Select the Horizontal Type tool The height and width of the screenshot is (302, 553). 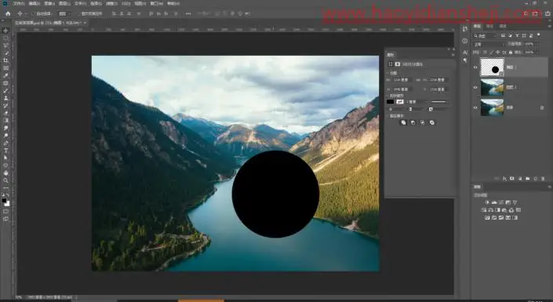5,151
